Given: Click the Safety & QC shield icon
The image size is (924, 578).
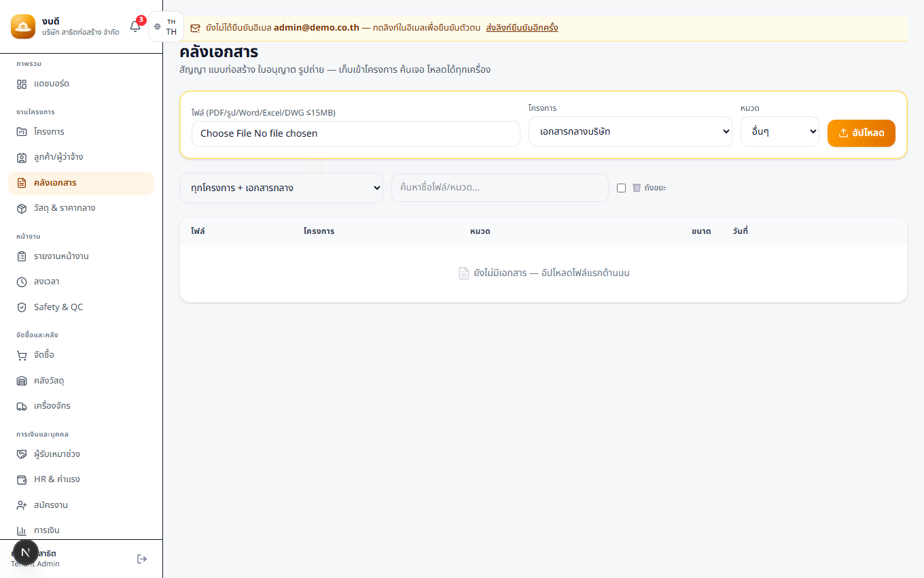Looking at the screenshot, I should click(22, 307).
